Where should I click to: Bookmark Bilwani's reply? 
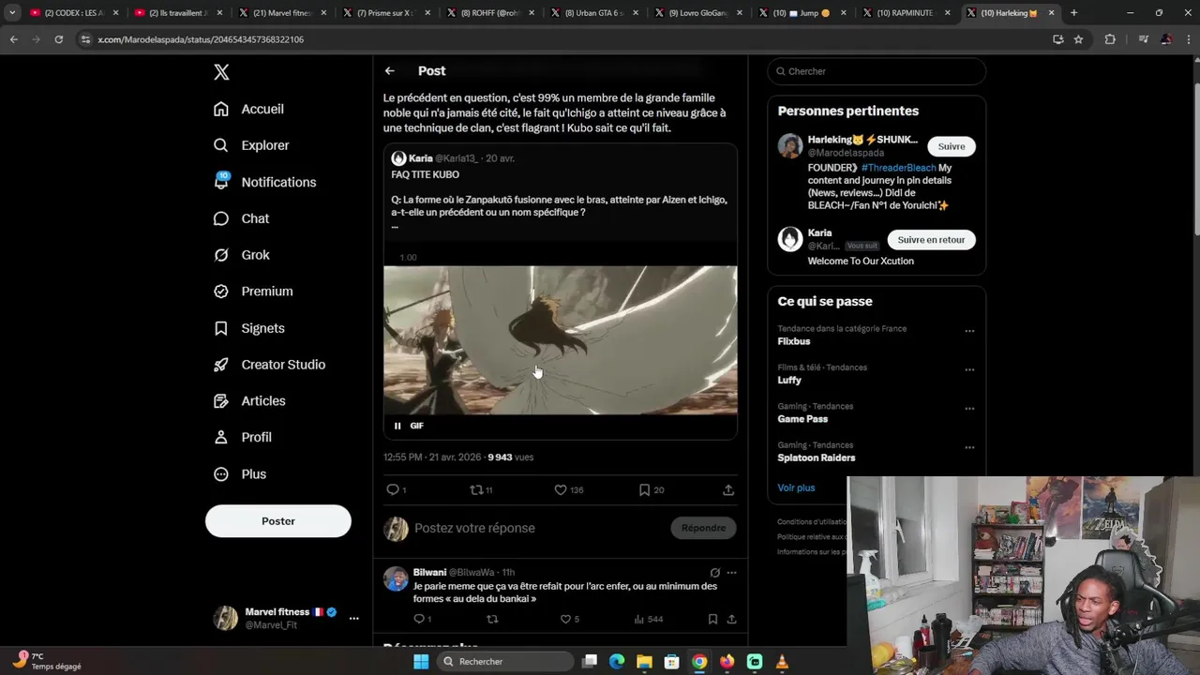pos(712,619)
